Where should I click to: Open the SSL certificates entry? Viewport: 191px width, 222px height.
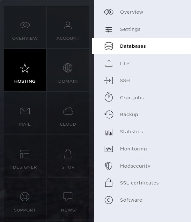pyautogui.click(x=141, y=183)
